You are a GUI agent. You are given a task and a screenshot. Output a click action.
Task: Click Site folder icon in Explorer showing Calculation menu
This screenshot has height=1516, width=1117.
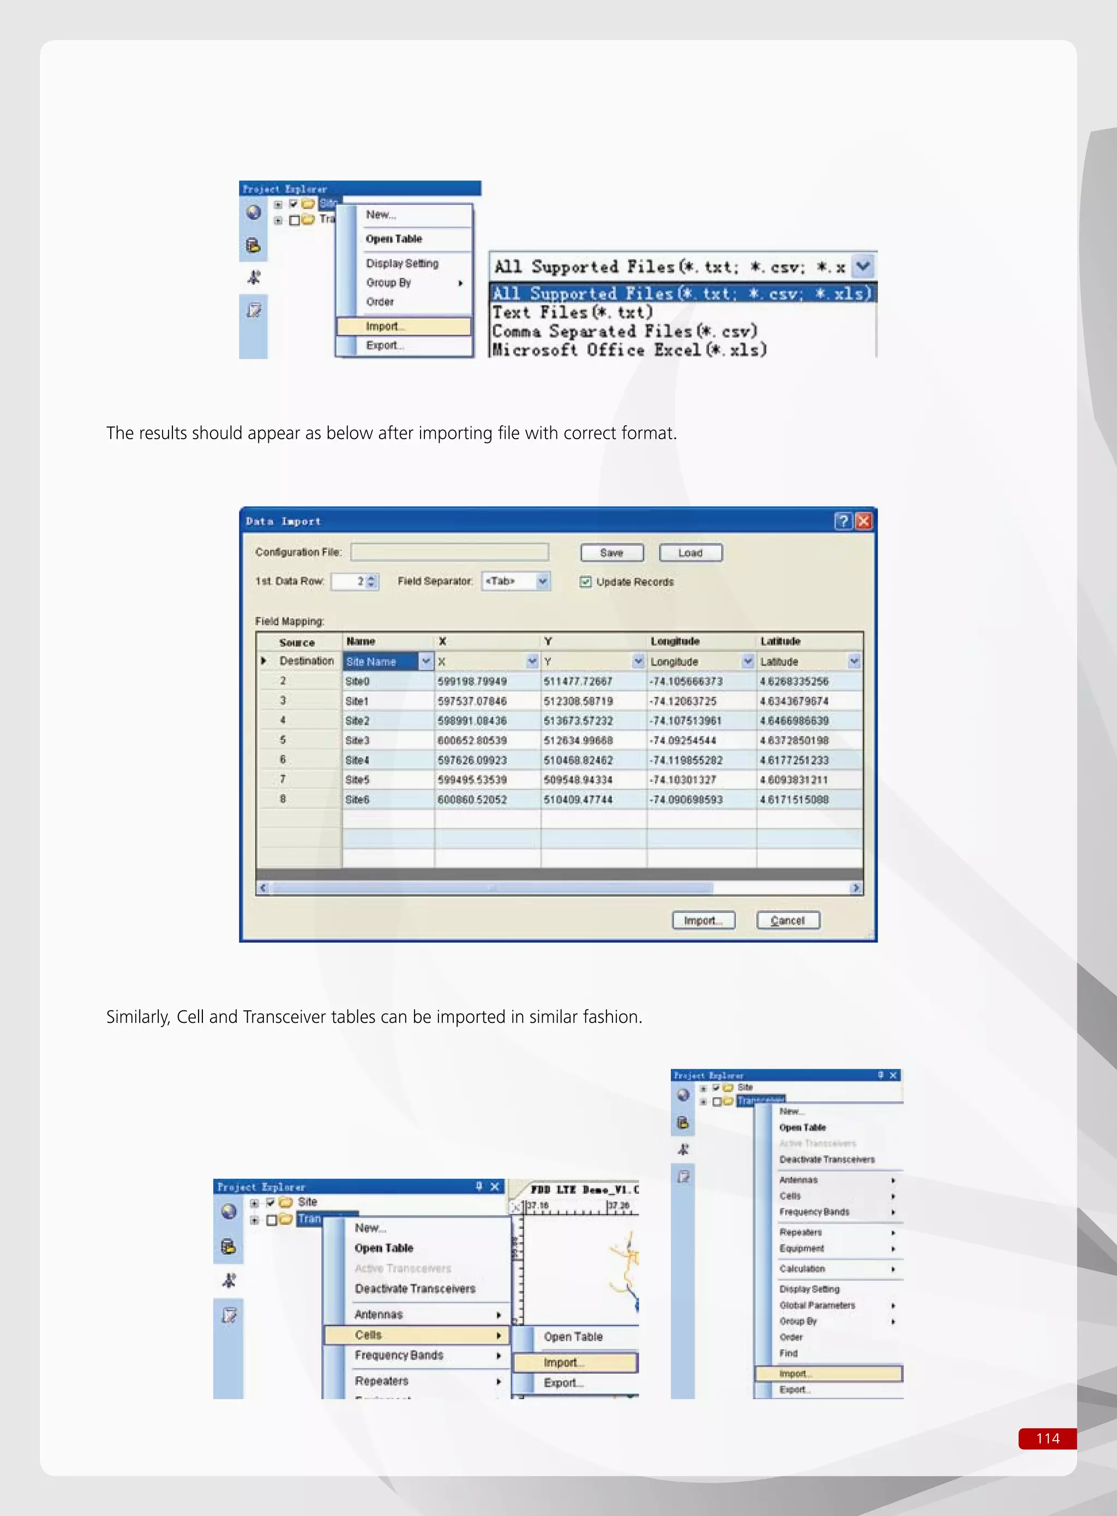tap(728, 1087)
